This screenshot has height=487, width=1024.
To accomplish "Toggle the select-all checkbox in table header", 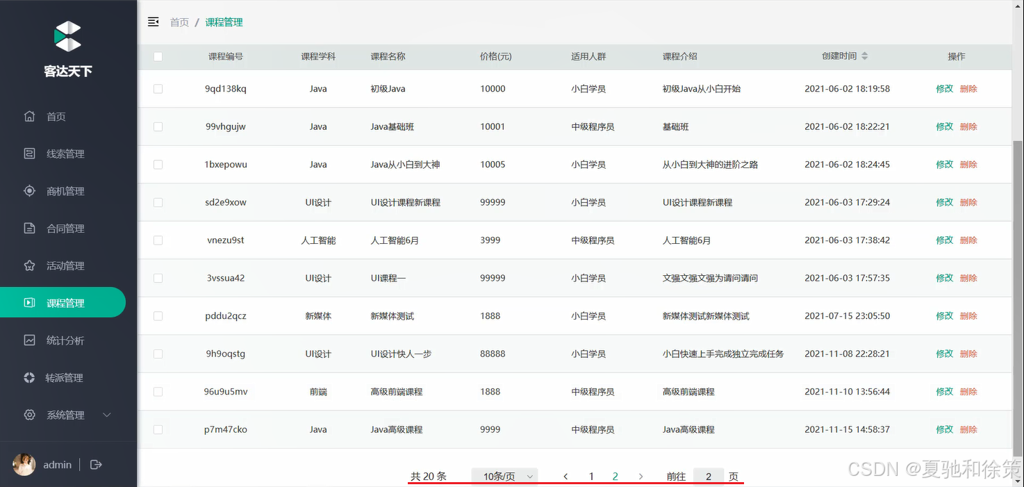I will click(158, 56).
